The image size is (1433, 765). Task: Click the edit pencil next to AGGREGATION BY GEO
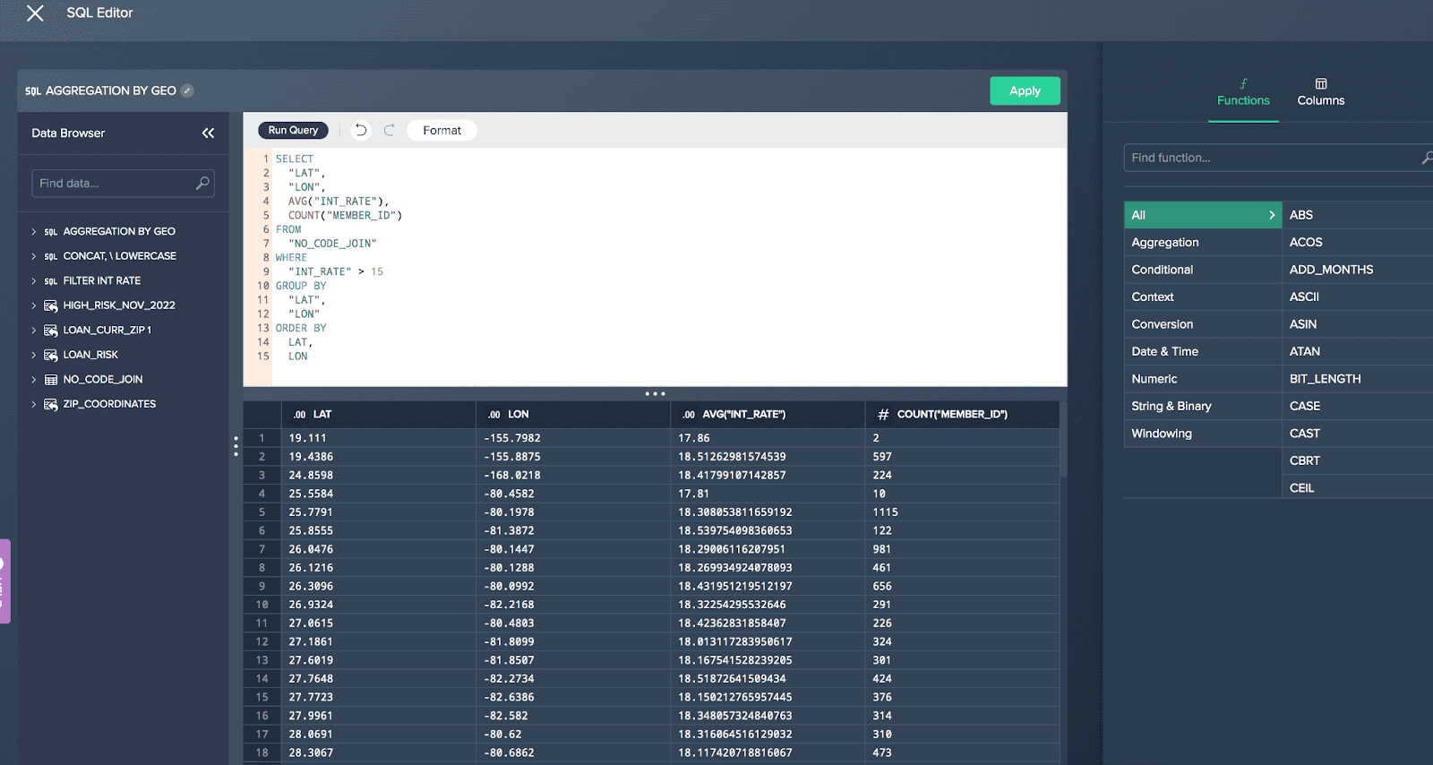[187, 90]
